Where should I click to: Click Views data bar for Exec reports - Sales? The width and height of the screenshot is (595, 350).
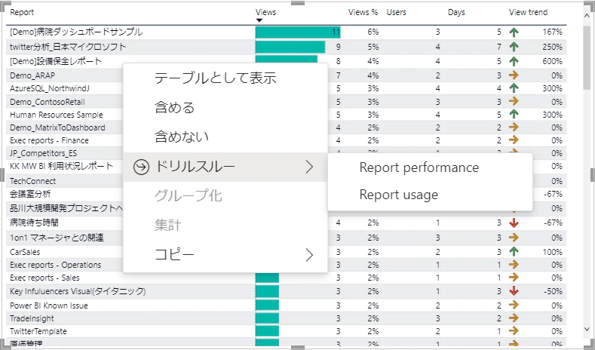[x=267, y=278]
